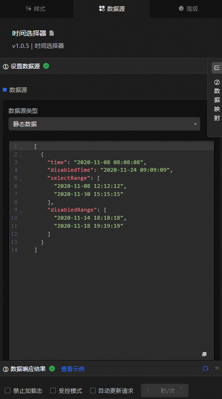Click the 秒/次 refresh interval input field
222x399 pixels.
[x=165, y=390]
